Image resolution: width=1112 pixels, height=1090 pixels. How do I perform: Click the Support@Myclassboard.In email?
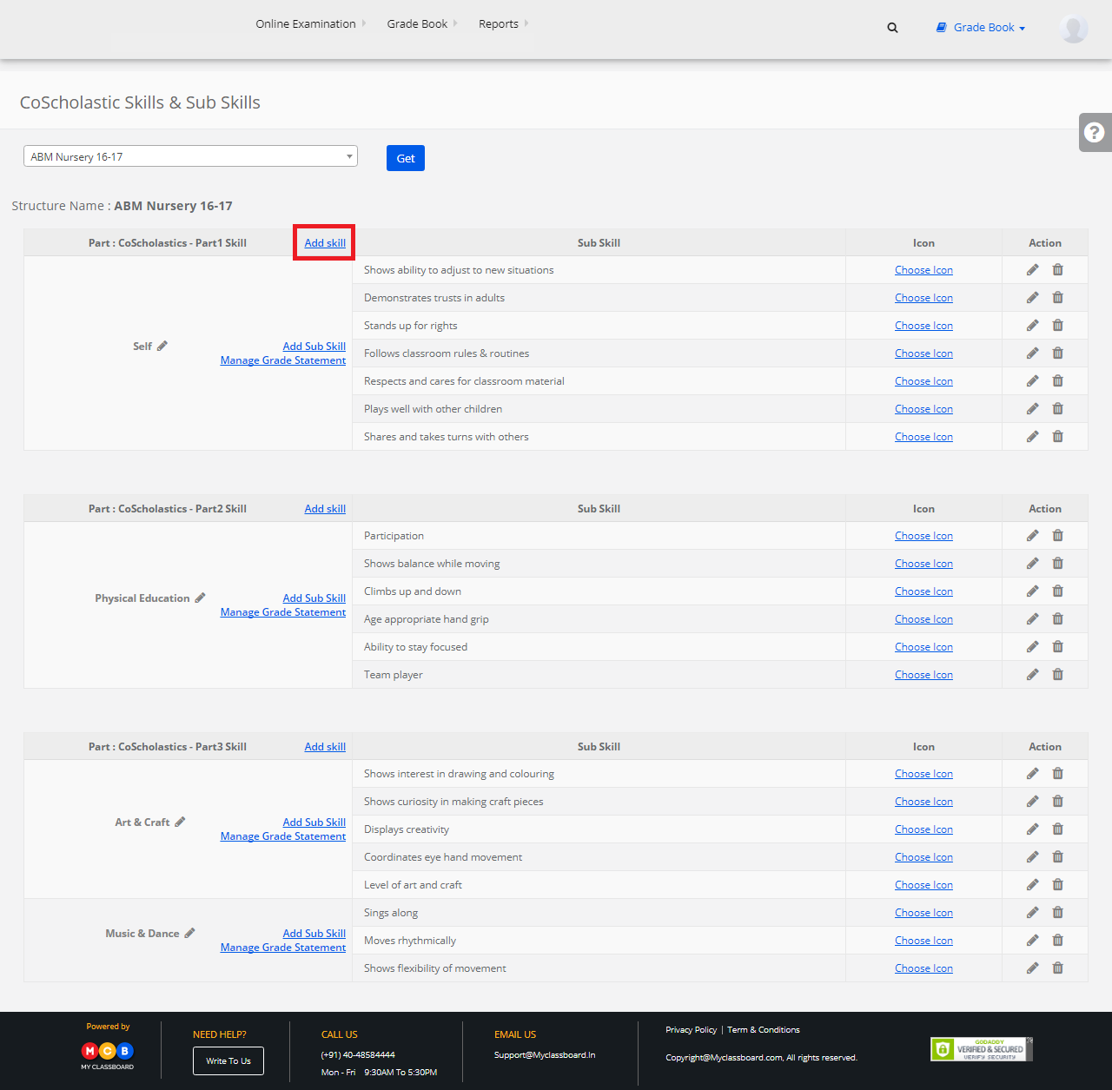point(545,1055)
